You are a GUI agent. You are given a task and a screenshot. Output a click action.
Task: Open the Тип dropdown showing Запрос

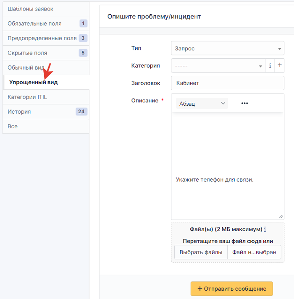point(228,48)
